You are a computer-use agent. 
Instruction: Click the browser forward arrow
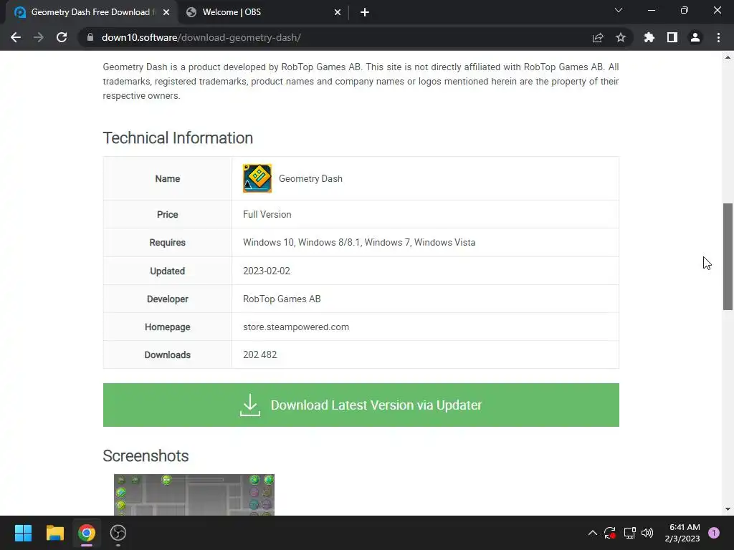click(x=39, y=37)
